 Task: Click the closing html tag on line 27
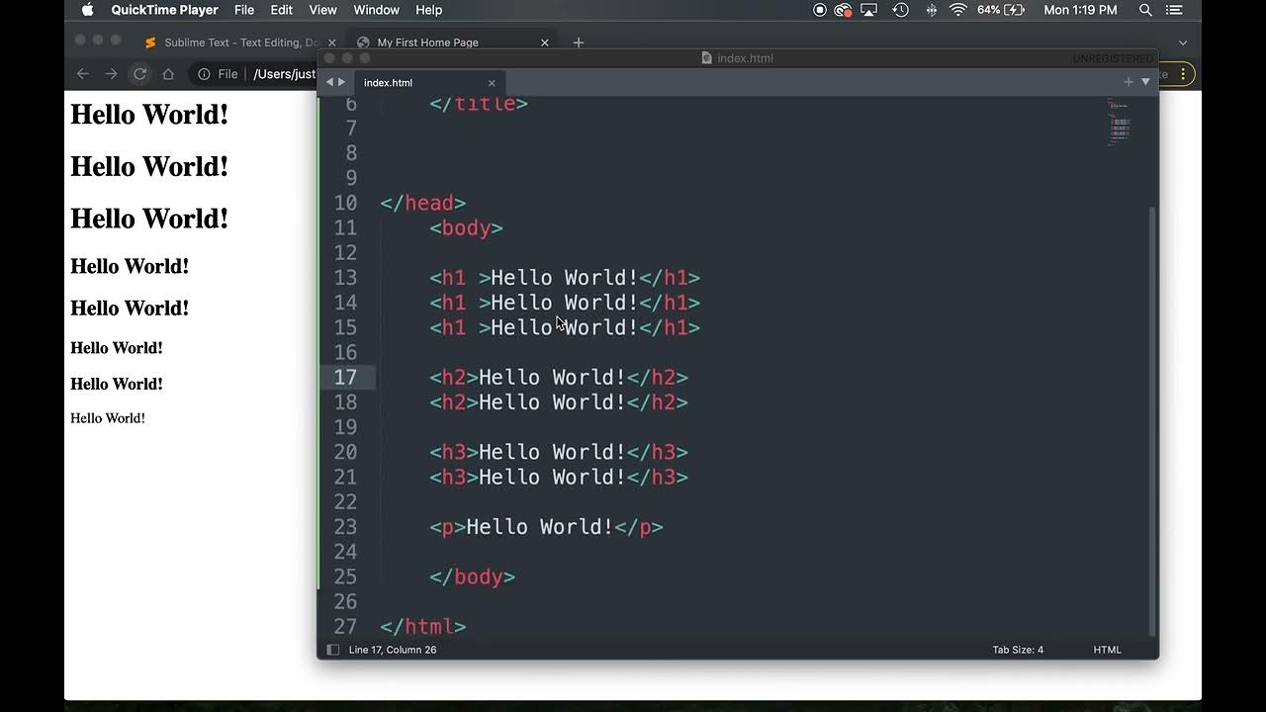point(423,627)
